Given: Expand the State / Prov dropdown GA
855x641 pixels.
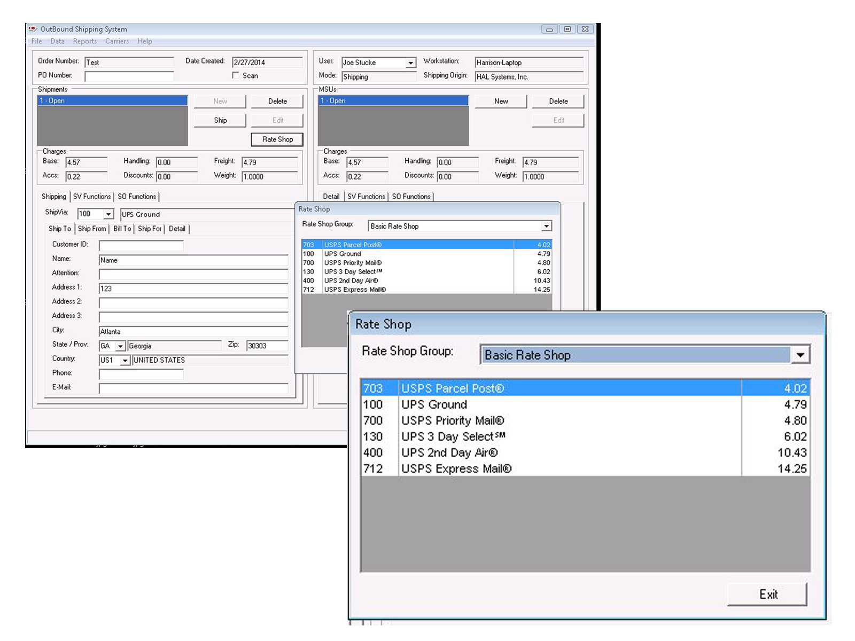Looking at the screenshot, I should [x=120, y=346].
